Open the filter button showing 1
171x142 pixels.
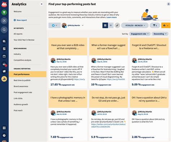pos(155,26)
